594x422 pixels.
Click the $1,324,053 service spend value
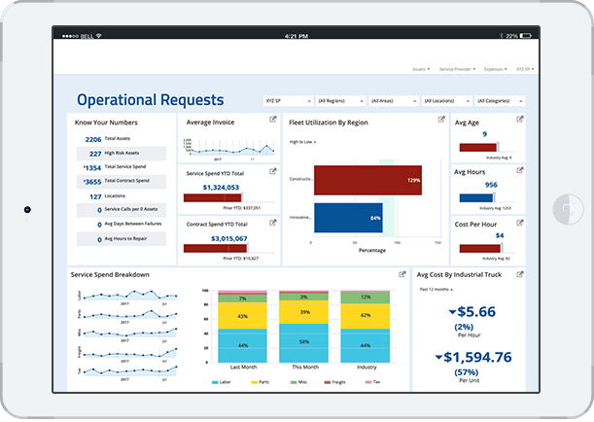click(x=221, y=188)
